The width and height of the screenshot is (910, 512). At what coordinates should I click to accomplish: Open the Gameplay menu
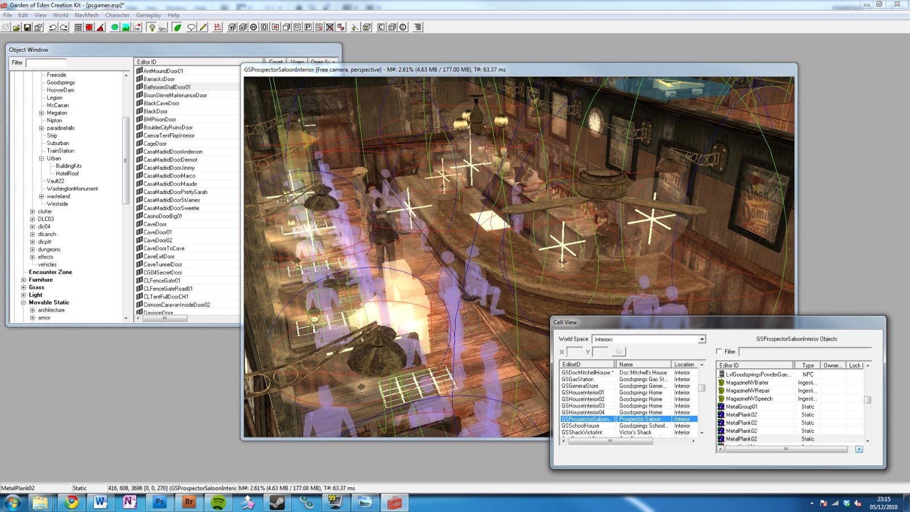[148, 15]
